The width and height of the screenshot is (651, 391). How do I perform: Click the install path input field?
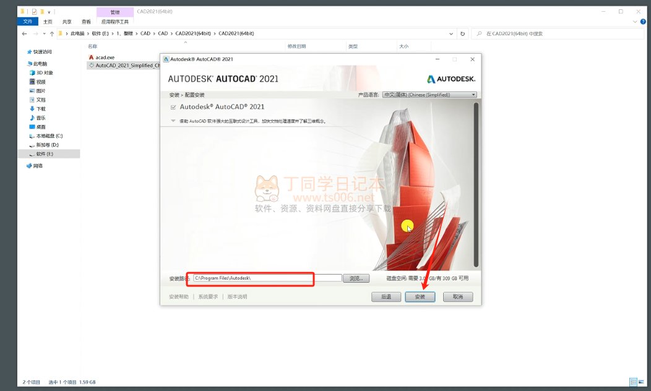(x=267, y=278)
